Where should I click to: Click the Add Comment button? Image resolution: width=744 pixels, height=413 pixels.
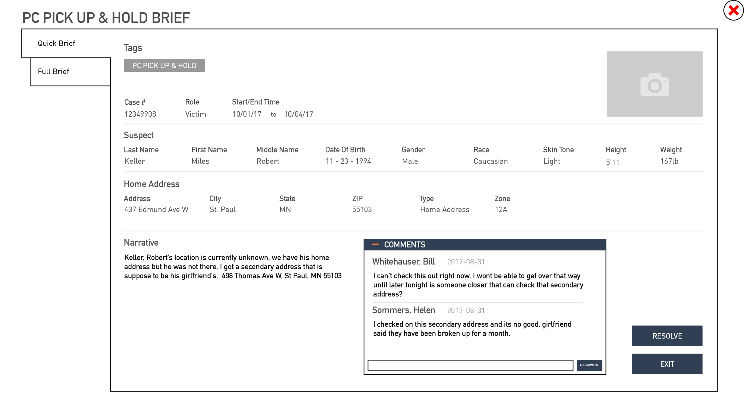589,365
